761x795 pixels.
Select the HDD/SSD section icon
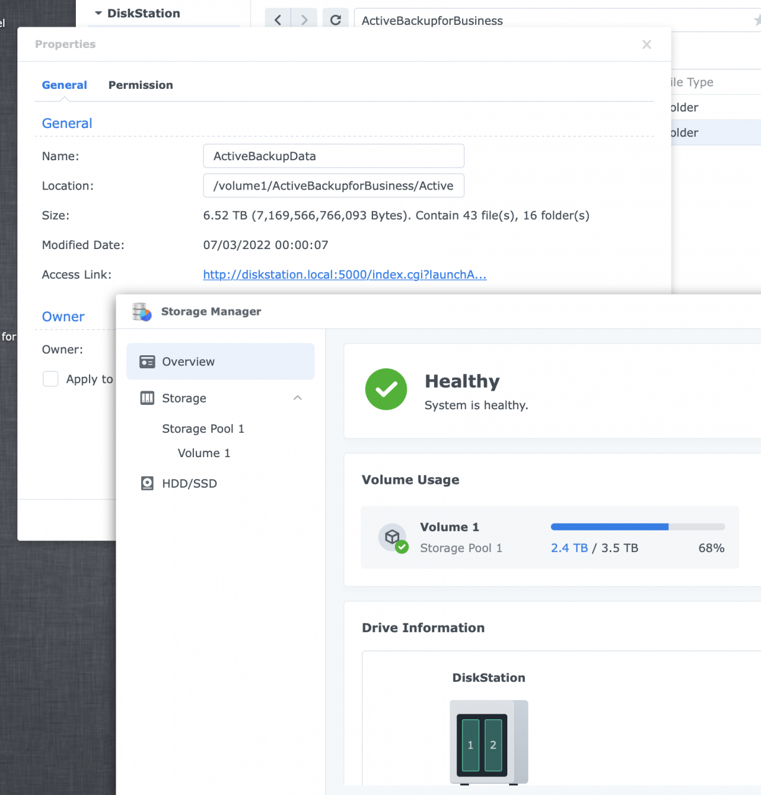[147, 483]
